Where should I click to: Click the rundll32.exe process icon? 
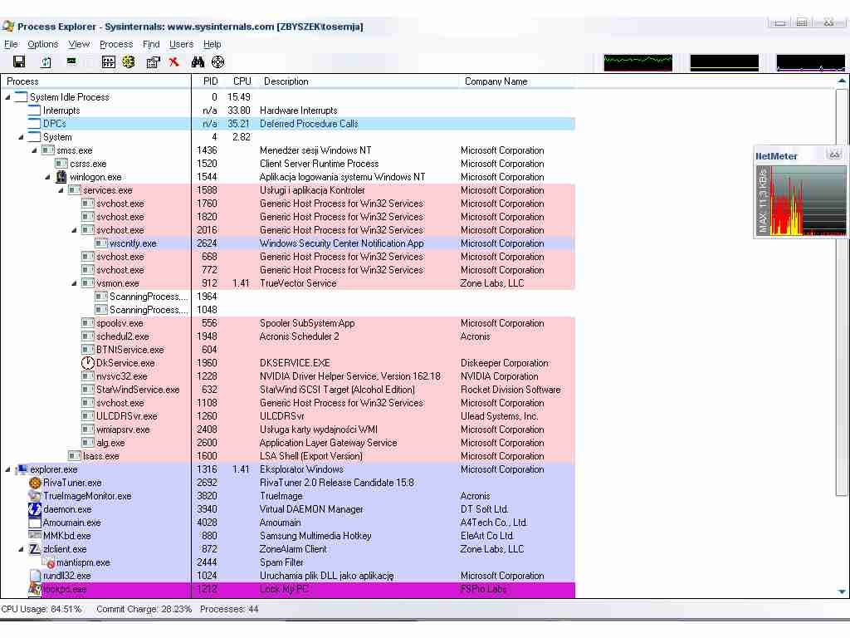click(35, 576)
